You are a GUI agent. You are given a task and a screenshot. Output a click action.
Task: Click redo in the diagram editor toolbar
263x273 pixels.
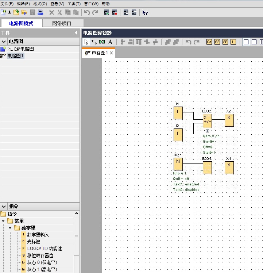197,42
